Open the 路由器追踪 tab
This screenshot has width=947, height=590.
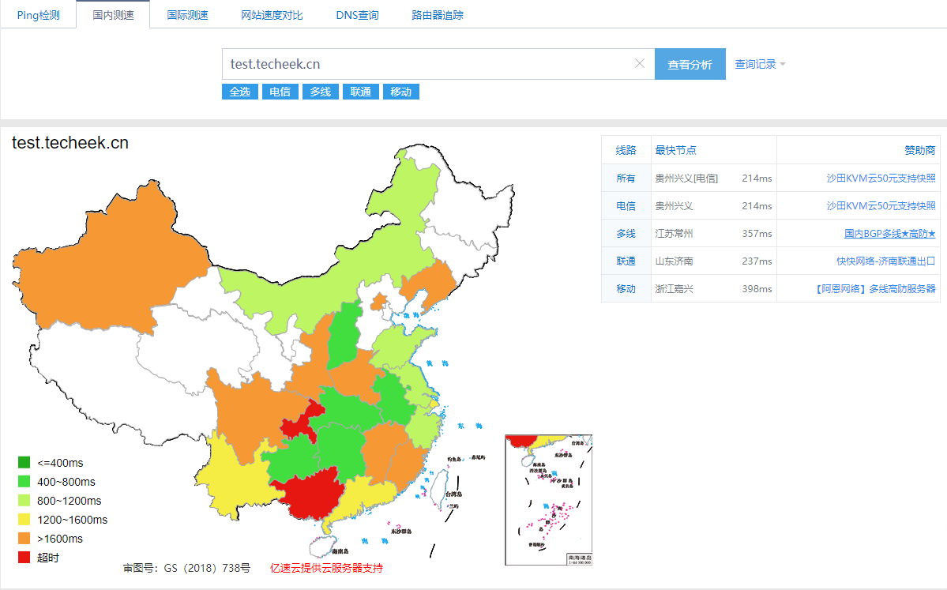click(x=438, y=15)
